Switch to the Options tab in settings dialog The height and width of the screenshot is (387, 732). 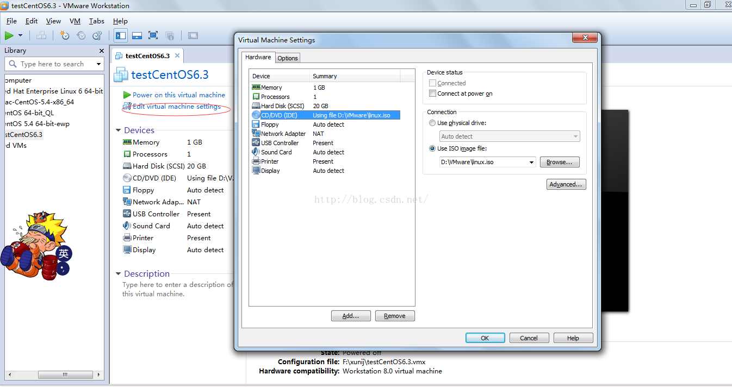pos(288,58)
